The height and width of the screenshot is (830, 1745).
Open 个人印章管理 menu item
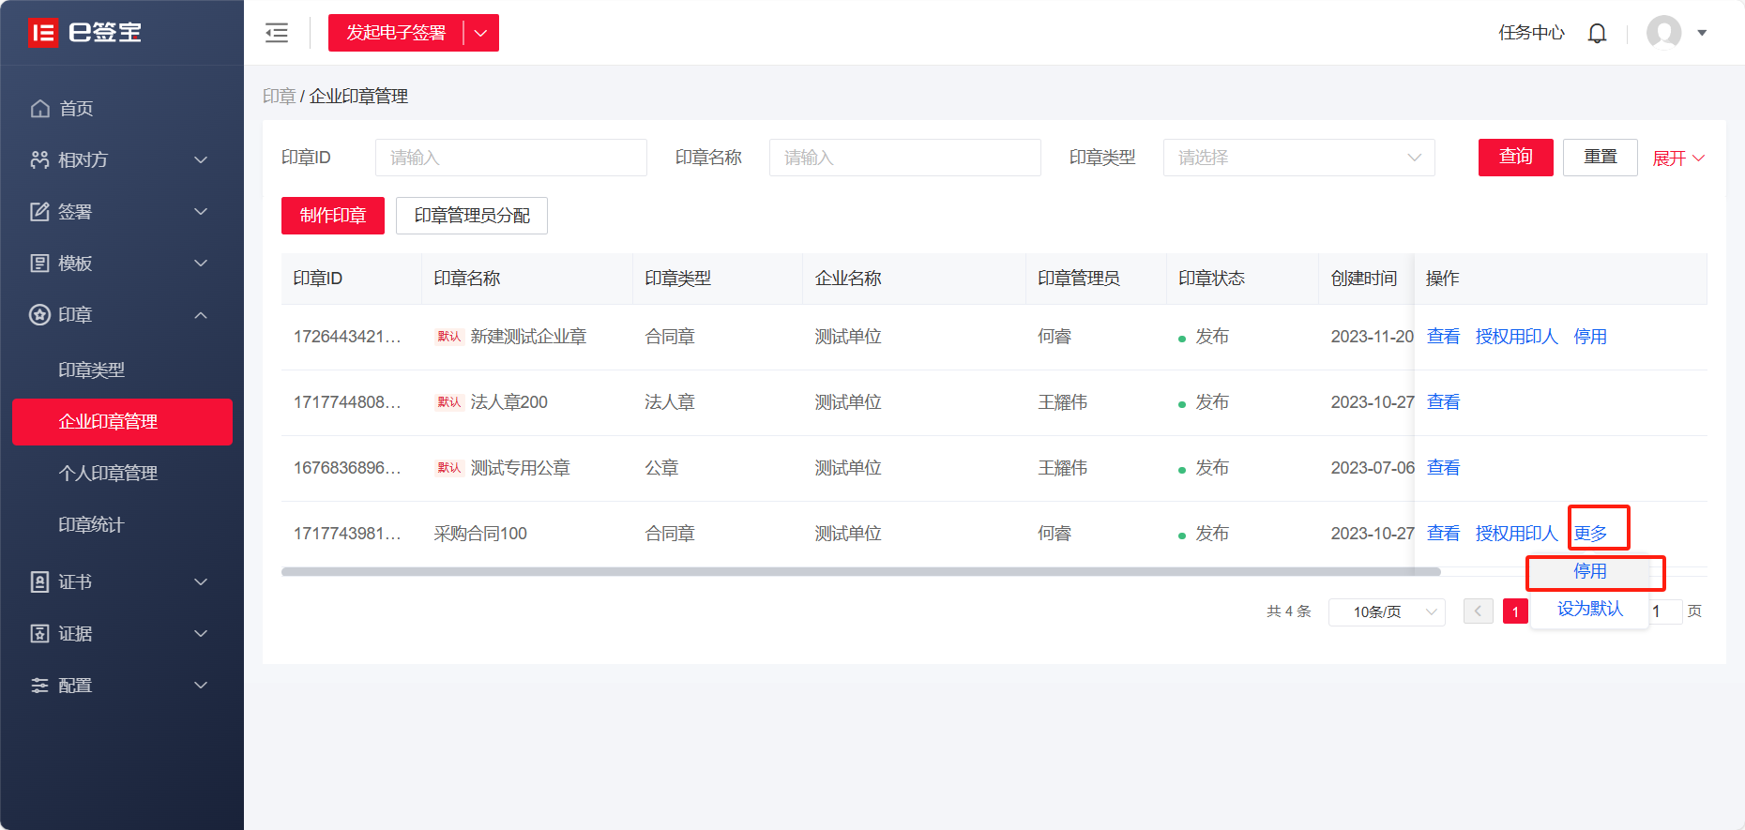click(108, 474)
